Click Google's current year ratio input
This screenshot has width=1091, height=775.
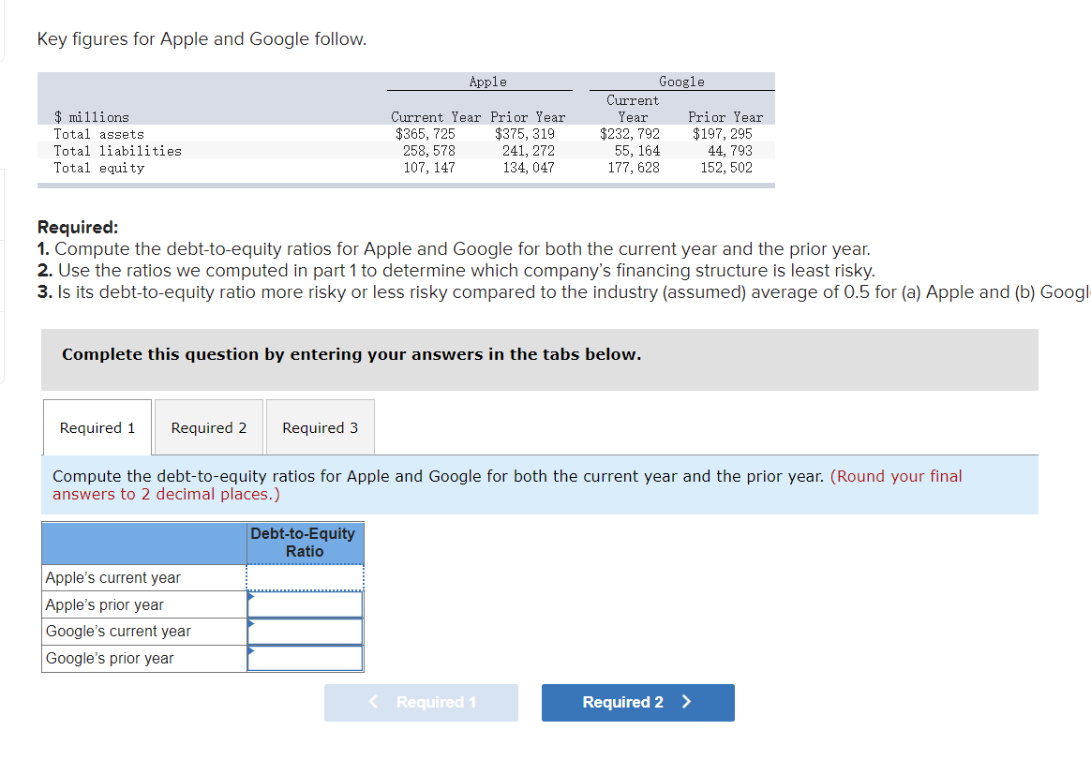coord(305,632)
